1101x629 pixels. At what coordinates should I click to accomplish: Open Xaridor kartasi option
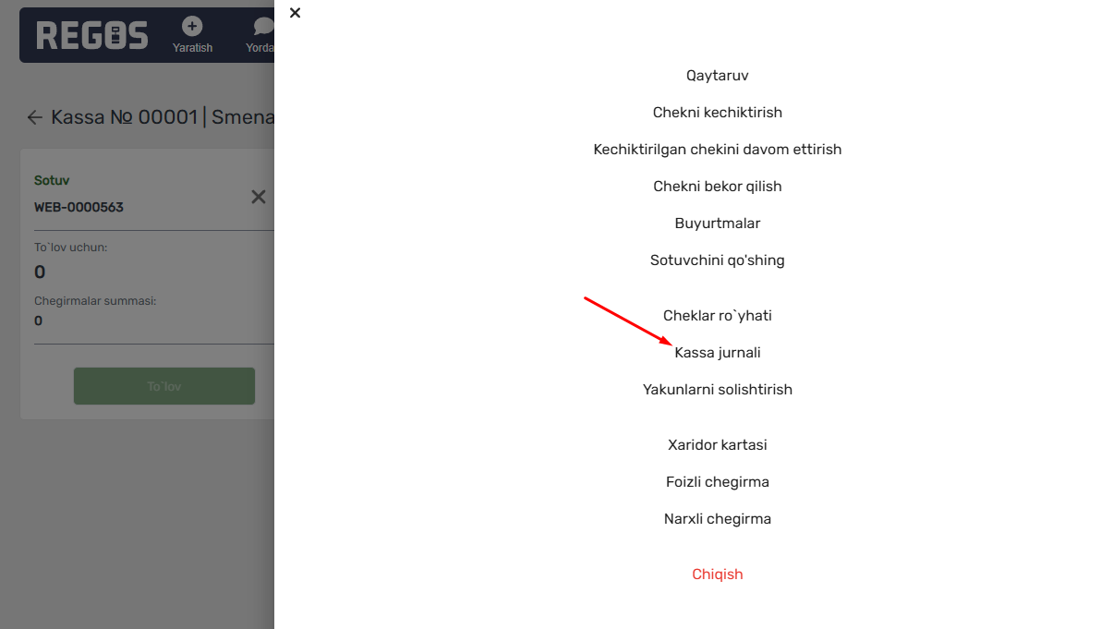pyautogui.click(x=717, y=445)
